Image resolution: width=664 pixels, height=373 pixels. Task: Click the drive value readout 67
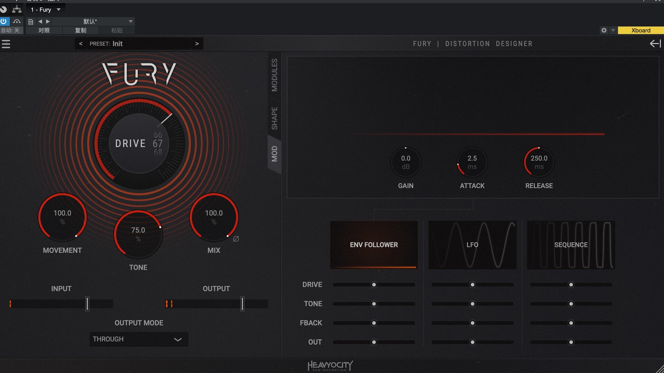tap(158, 143)
